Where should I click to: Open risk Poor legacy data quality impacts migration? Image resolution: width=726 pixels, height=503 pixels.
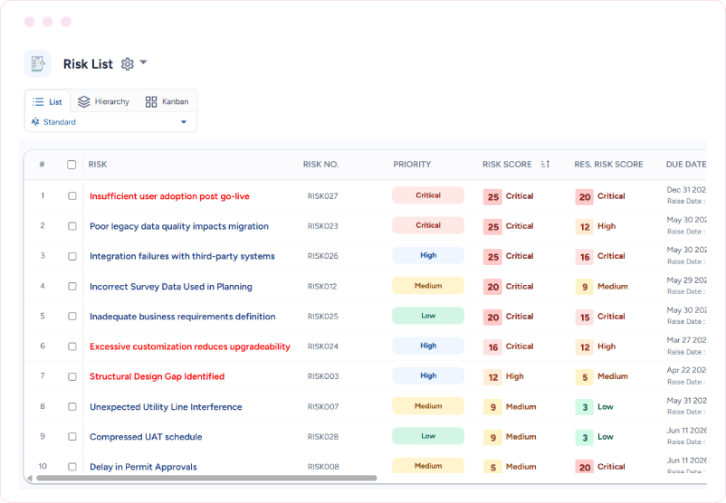[179, 226]
